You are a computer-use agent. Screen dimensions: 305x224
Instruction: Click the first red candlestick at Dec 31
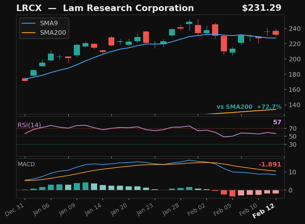click(x=25, y=80)
